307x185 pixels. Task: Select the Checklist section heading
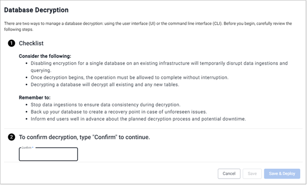pyautogui.click(x=31, y=43)
